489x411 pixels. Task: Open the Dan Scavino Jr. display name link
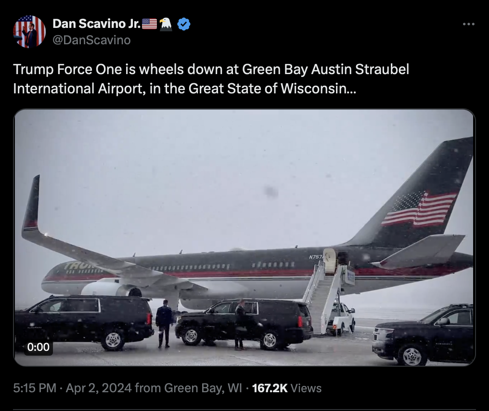[x=96, y=24]
